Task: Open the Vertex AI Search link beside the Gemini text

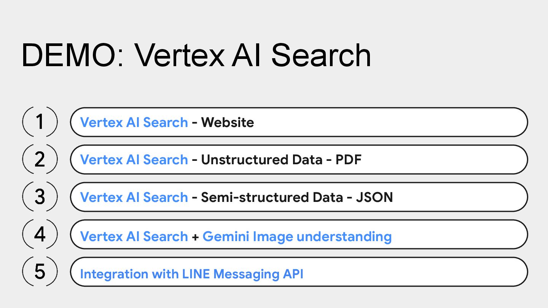Action: [134, 237]
